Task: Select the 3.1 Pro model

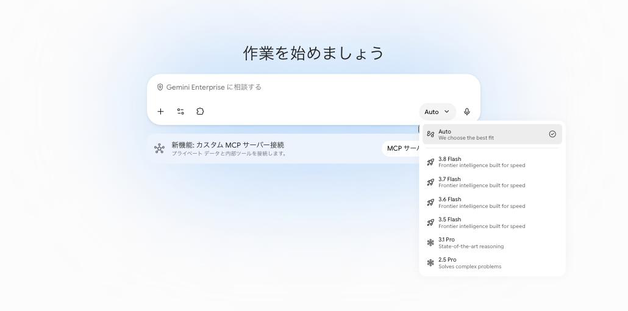Action: pyautogui.click(x=492, y=243)
